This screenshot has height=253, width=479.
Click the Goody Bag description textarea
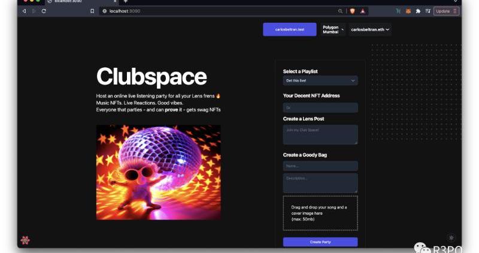320,183
